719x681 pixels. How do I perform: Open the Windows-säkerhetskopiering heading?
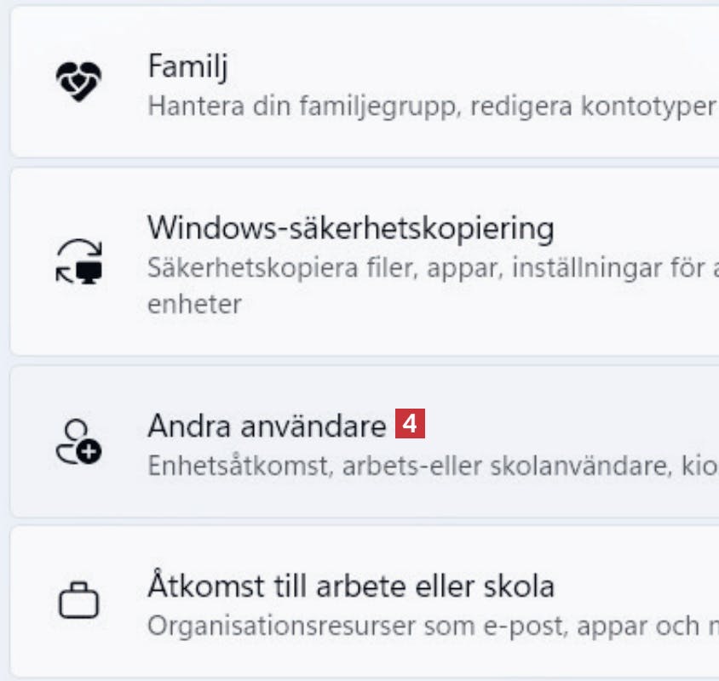pyautogui.click(x=350, y=228)
